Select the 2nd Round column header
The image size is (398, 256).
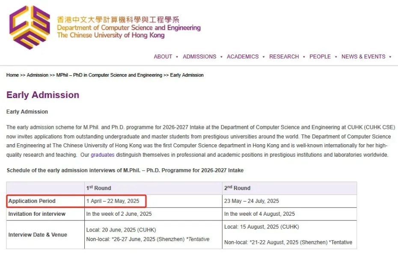[237, 188]
